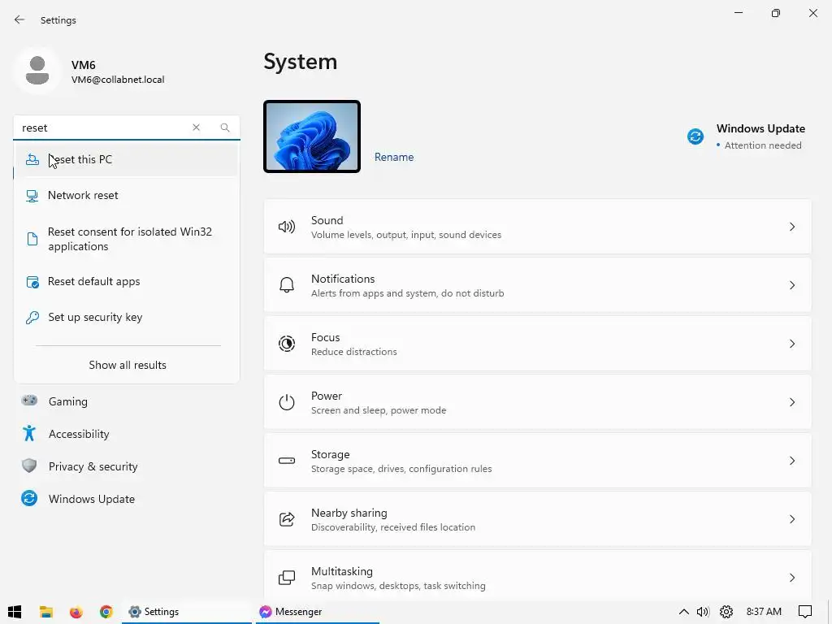Select 'Reset consent for isolated Win32 applications'
832x624 pixels.
[126, 239]
